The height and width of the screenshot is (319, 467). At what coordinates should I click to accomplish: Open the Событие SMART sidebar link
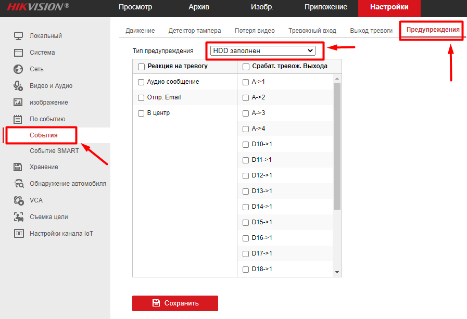point(54,151)
